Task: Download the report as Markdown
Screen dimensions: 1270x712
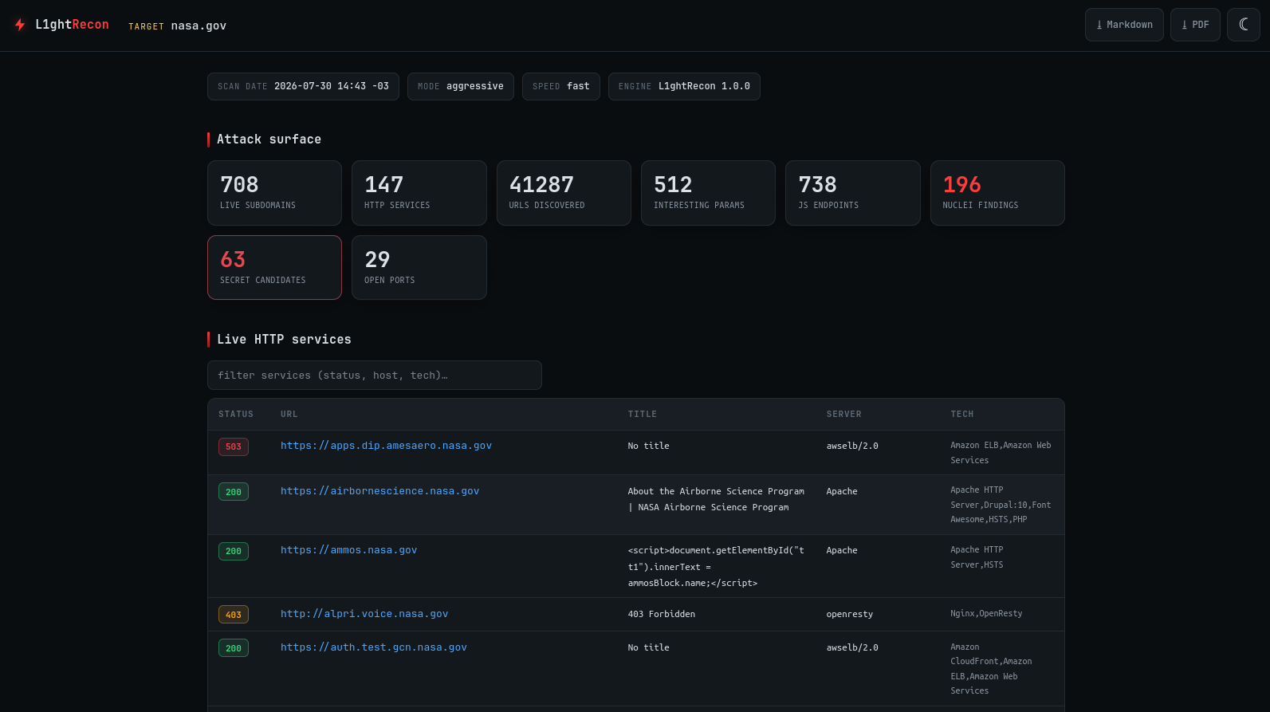Action: click(x=1124, y=25)
